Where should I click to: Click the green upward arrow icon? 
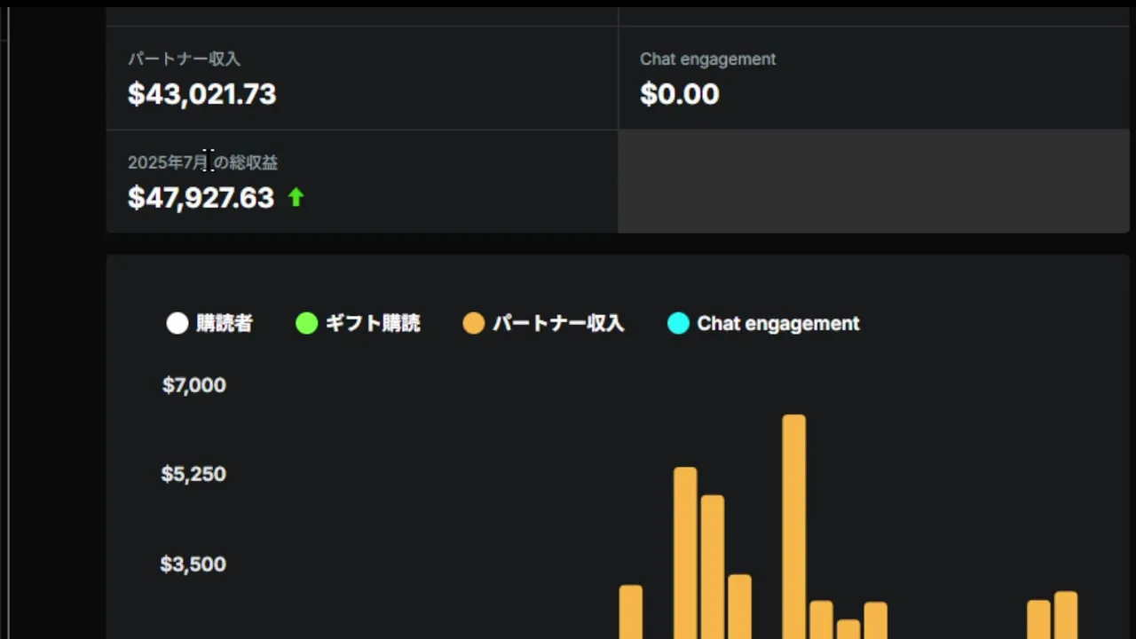[x=296, y=198]
